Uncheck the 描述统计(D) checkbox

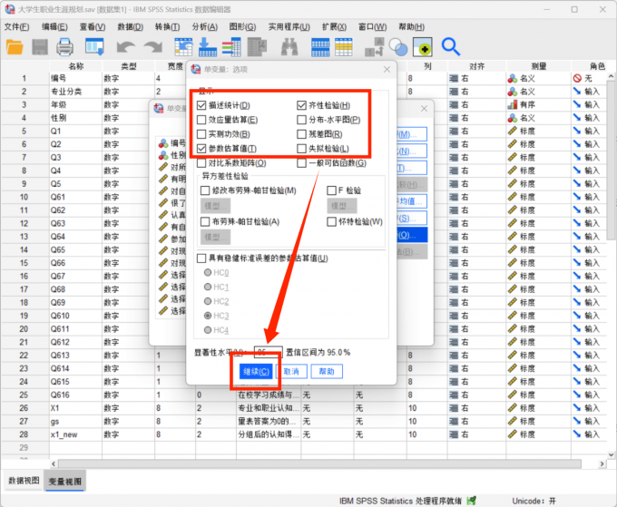coord(202,106)
